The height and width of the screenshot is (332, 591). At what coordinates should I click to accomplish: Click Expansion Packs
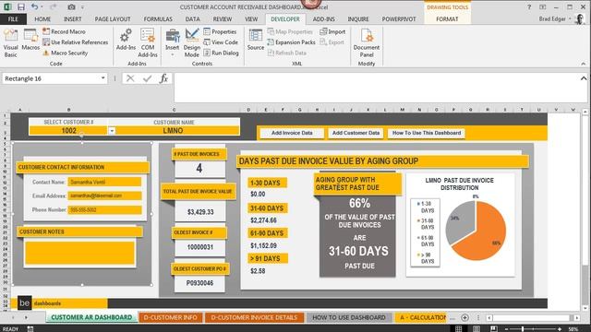point(292,42)
